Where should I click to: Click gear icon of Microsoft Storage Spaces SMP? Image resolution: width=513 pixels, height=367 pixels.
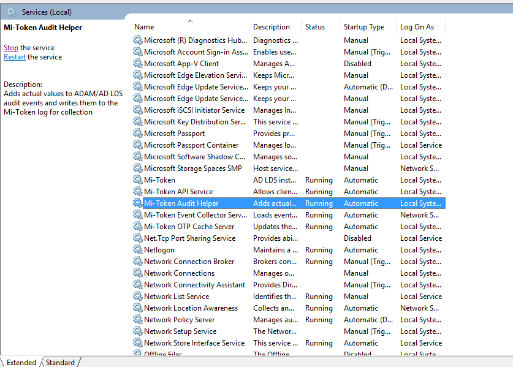point(137,168)
